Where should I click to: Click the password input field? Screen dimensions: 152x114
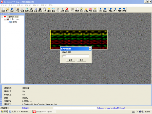[75, 56]
